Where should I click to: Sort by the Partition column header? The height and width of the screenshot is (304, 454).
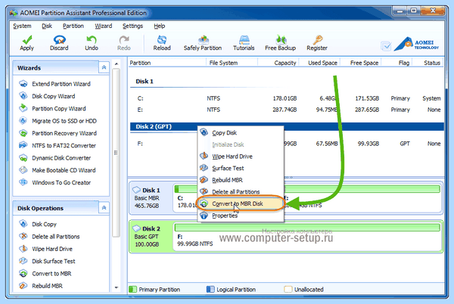[167, 63]
